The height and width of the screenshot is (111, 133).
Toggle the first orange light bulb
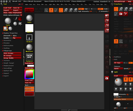click(126, 79)
